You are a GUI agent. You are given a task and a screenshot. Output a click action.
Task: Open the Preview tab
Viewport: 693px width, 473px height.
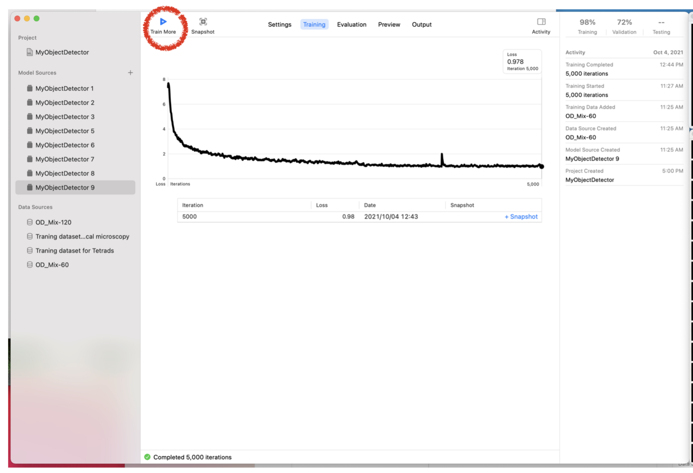(x=389, y=25)
